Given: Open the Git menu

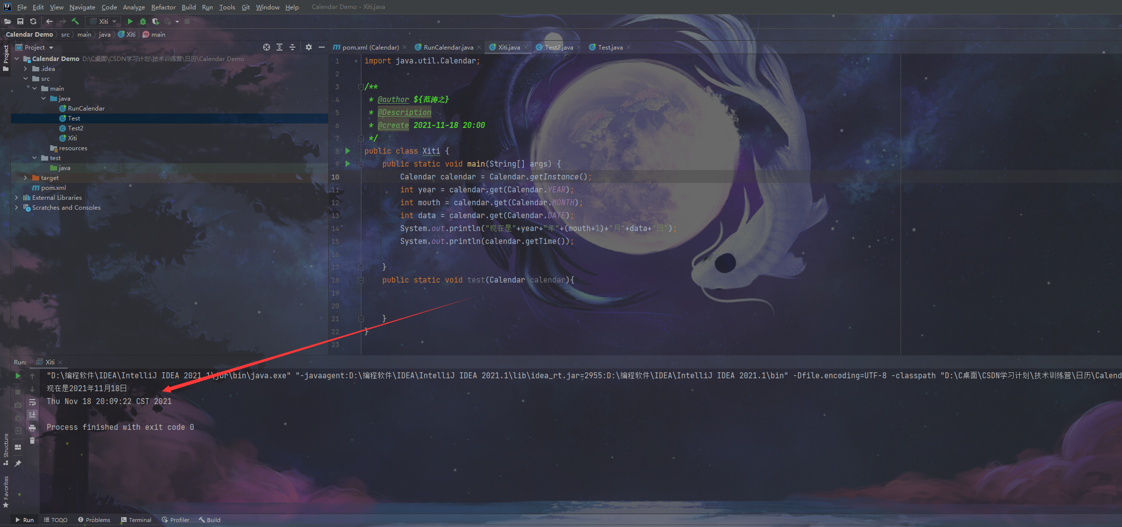Looking at the screenshot, I should (x=246, y=7).
